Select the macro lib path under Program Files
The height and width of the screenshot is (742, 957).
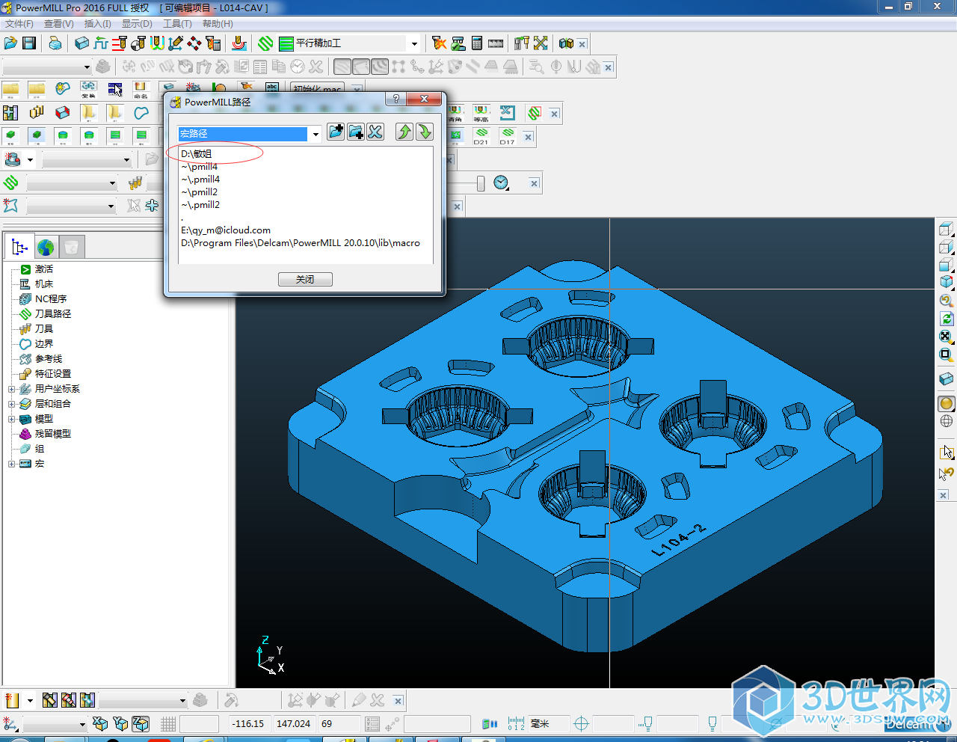click(301, 243)
